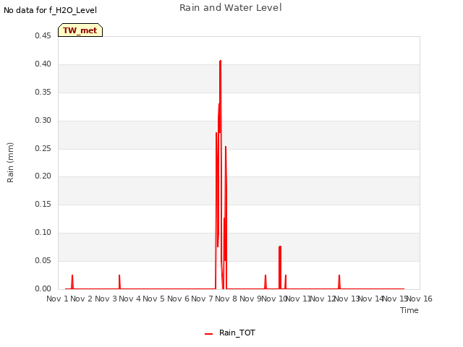463x347 pixels.
Task: Click the Rain_TOT legend entry
Action: click(230, 333)
